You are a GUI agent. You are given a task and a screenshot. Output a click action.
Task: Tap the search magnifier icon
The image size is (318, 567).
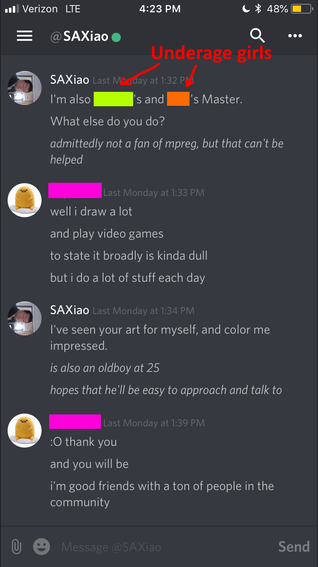(257, 36)
